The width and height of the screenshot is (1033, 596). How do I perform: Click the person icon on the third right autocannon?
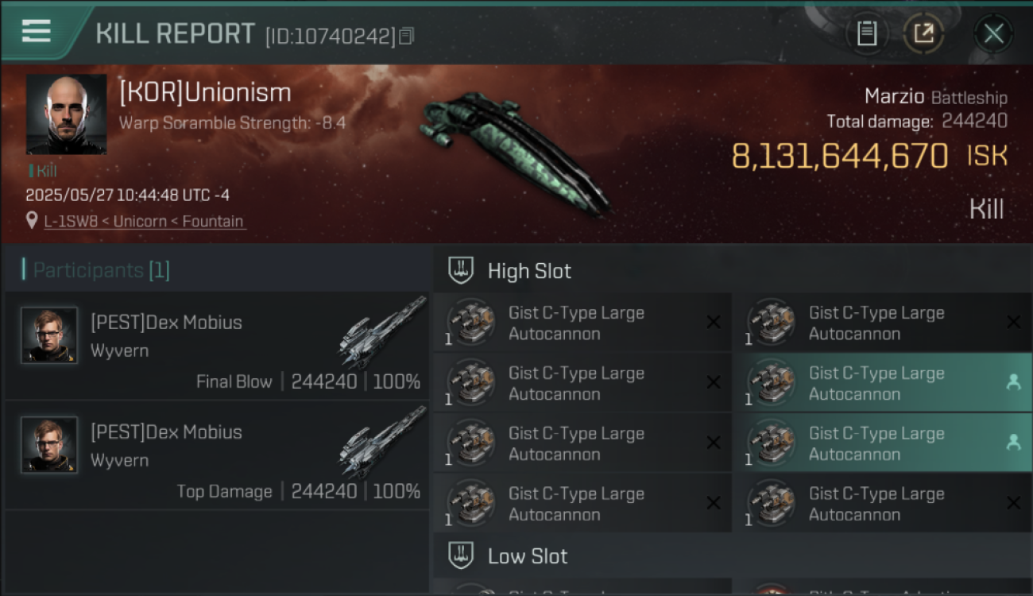1013,443
